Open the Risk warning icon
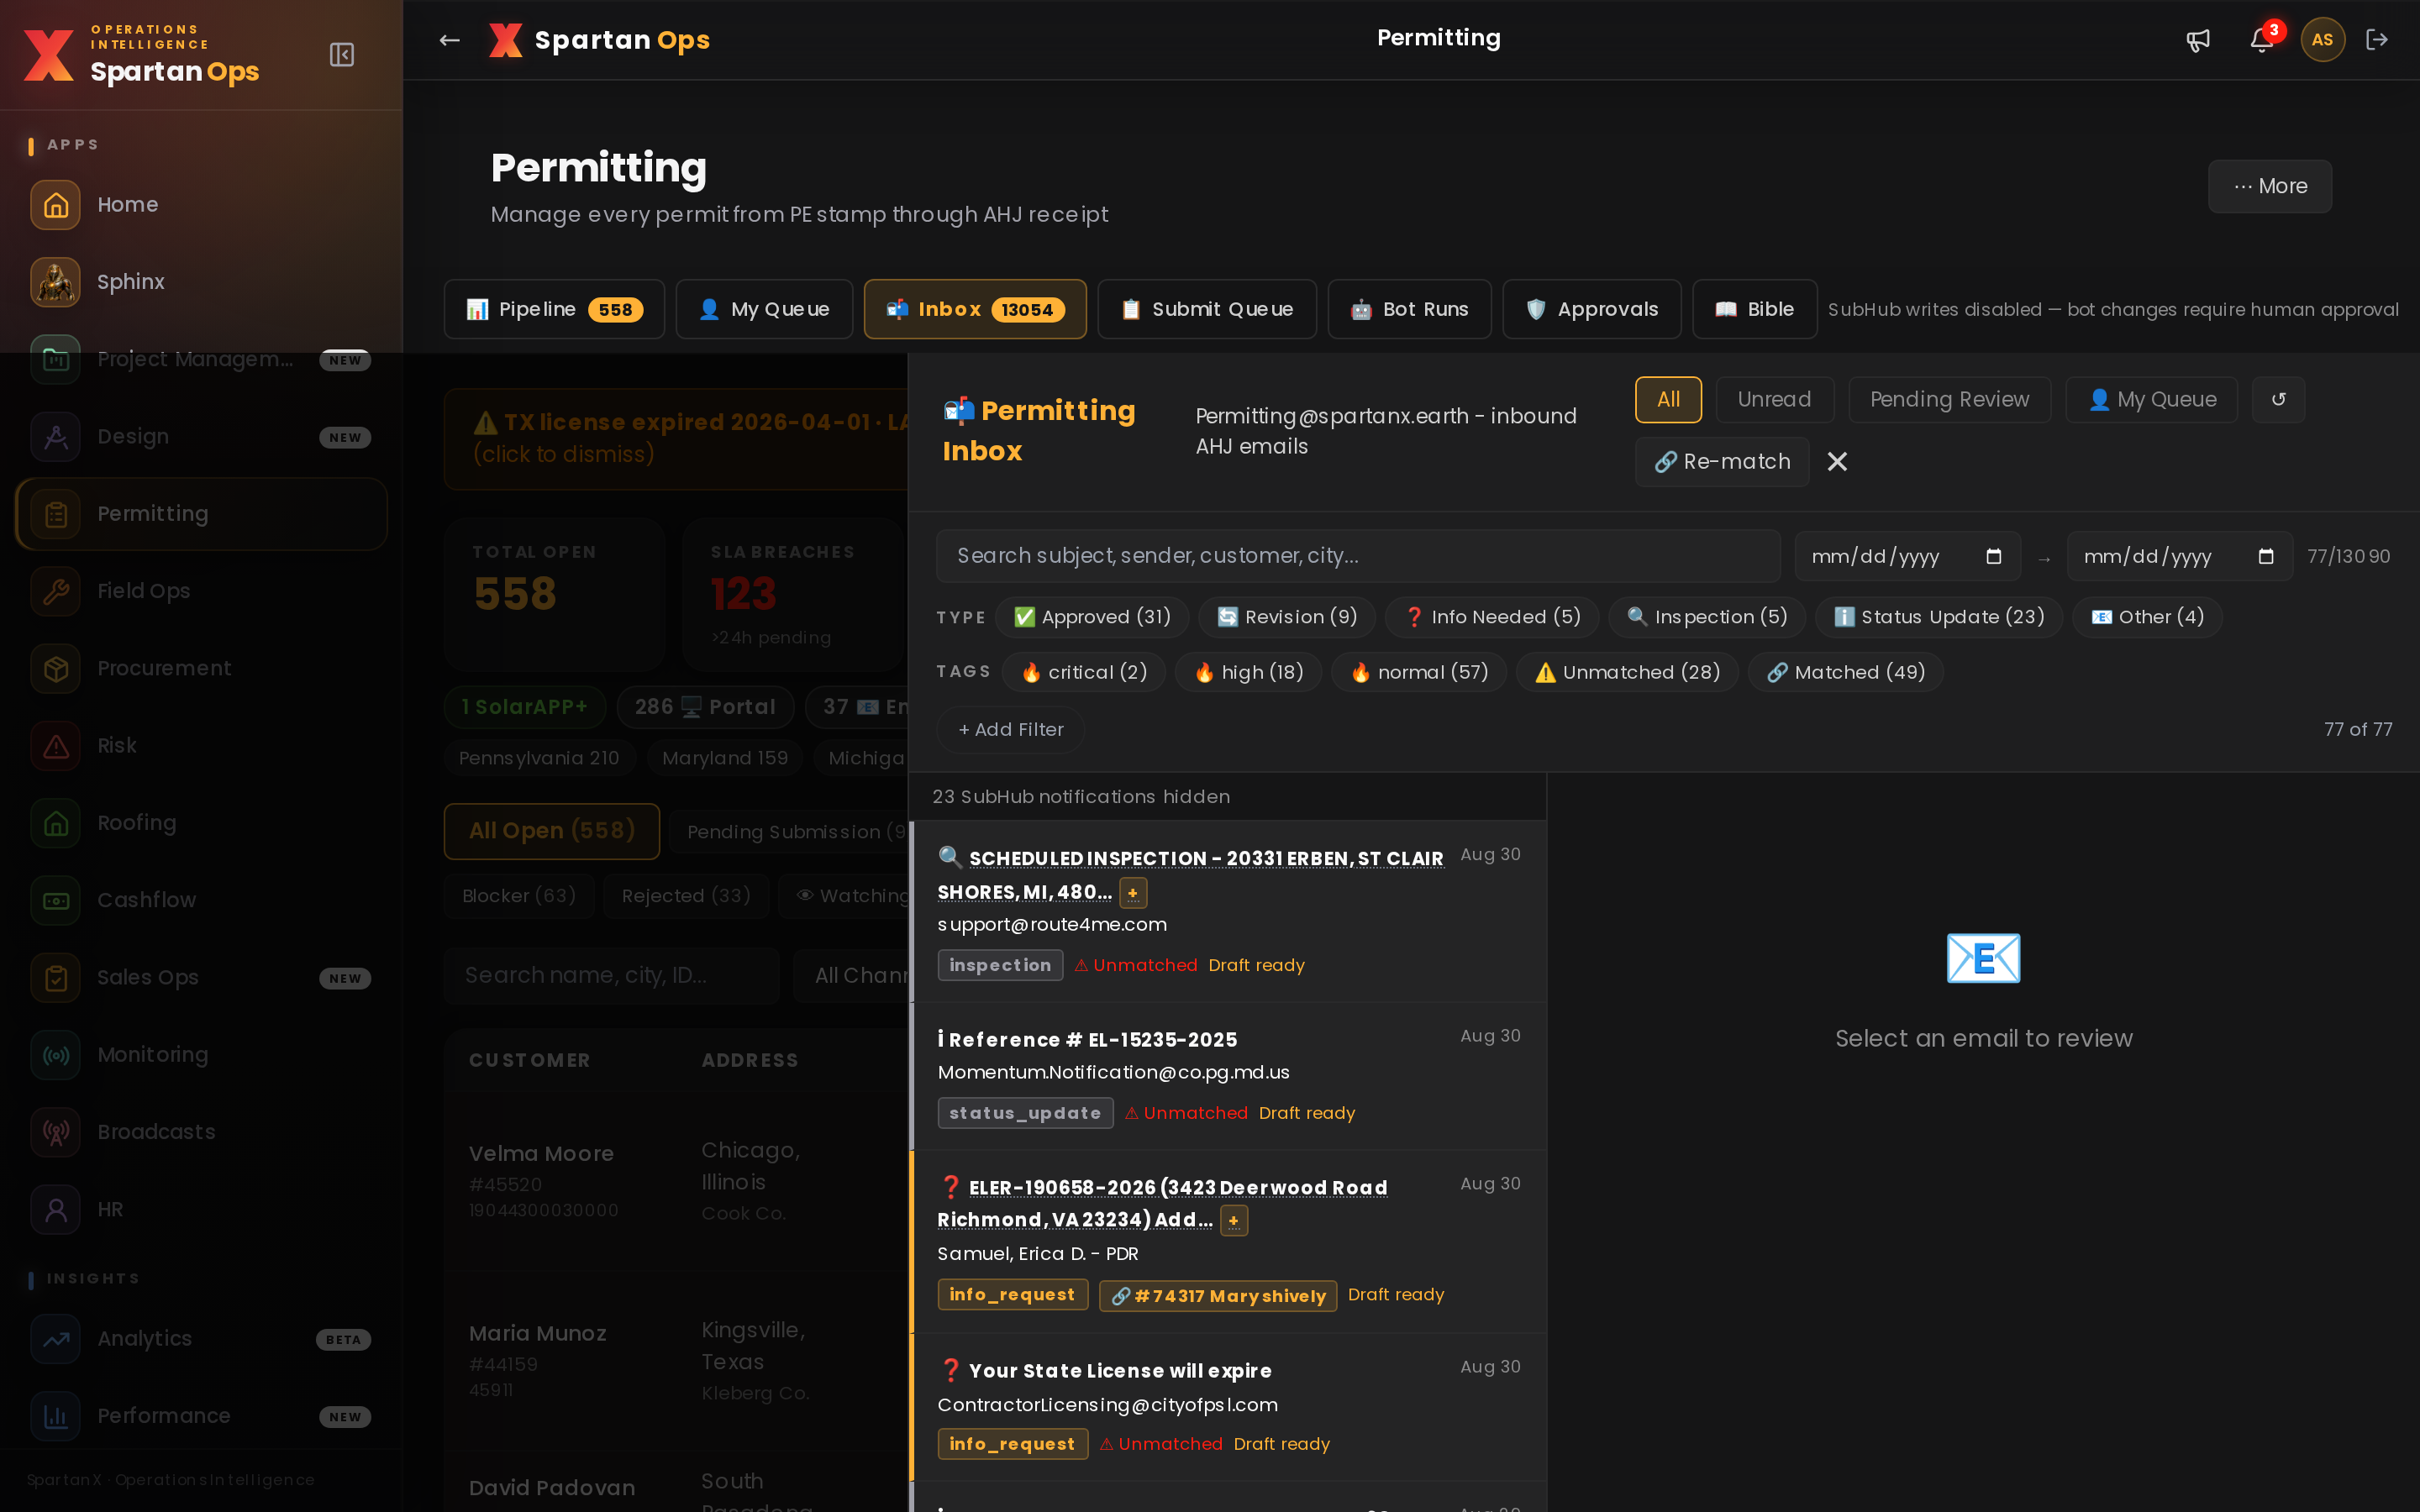Image resolution: width=2420 pixels, height=1512 pixels. coord(56,746)
